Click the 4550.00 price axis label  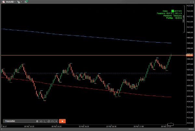(x=190, y=91)
